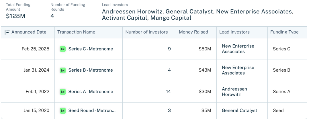Screen dimensions: 309x122
Task: Sort by the Number of Investors header
Action: [x=147, y=32]
